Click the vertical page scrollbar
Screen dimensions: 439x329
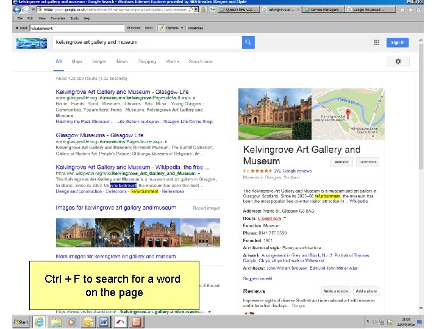click(421, 106)
